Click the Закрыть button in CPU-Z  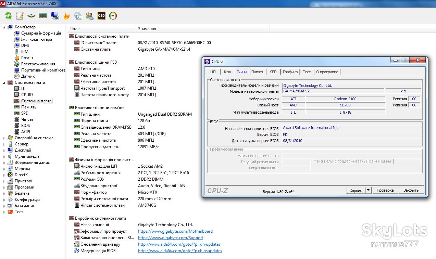coord(411,190)
